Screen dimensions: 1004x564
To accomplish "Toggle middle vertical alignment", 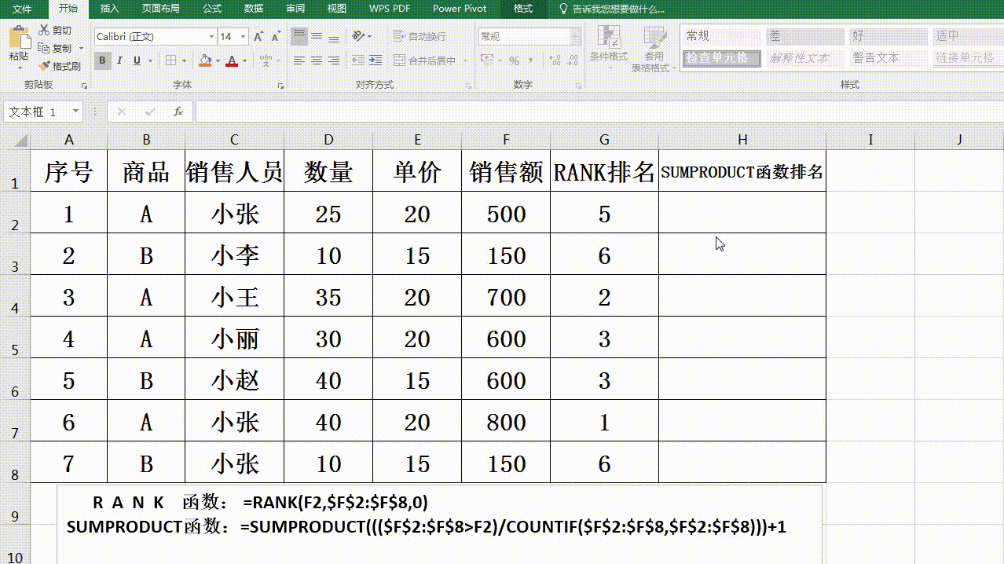I will point(317,36).
